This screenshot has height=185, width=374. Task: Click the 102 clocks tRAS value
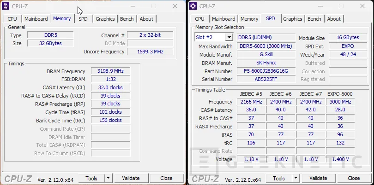[x=111, y=112]
